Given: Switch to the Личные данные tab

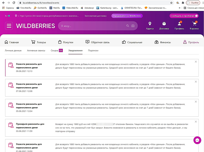Looking at the screenshot, I should click(x=13, y=50).
